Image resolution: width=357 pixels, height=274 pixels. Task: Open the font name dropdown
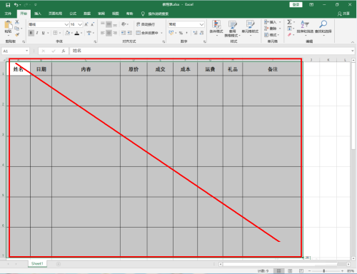pos(66,24)
